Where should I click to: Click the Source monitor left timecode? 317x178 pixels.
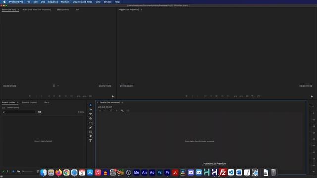[10, 86]
